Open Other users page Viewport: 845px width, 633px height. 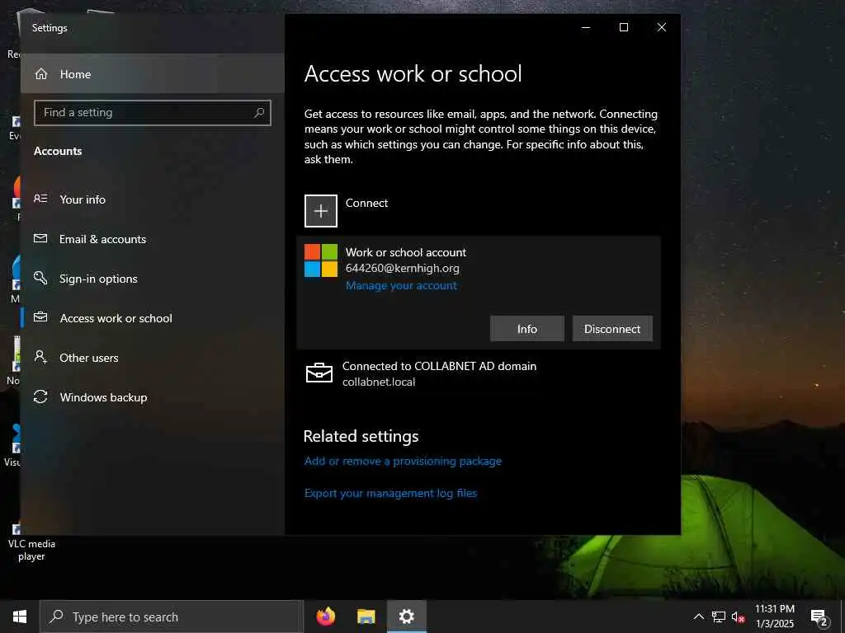(x=153, y=358)
